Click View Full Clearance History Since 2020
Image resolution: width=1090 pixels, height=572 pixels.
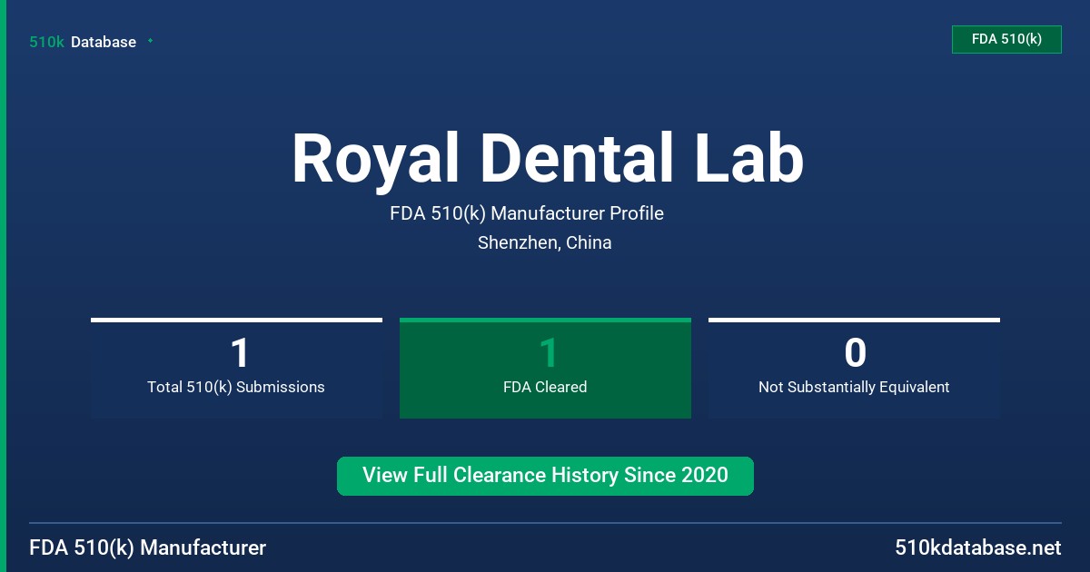[545, 476]
